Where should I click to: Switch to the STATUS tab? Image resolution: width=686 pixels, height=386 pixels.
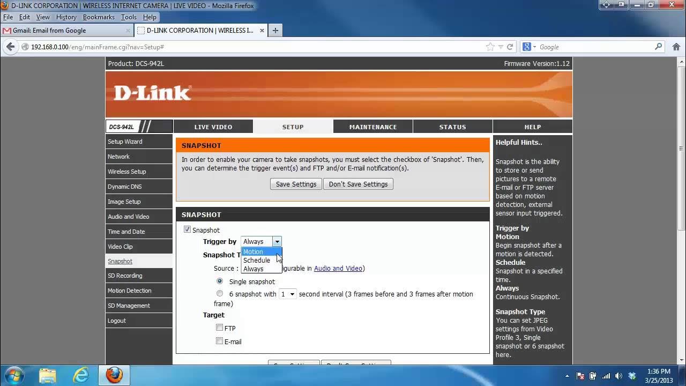[453, 127]
